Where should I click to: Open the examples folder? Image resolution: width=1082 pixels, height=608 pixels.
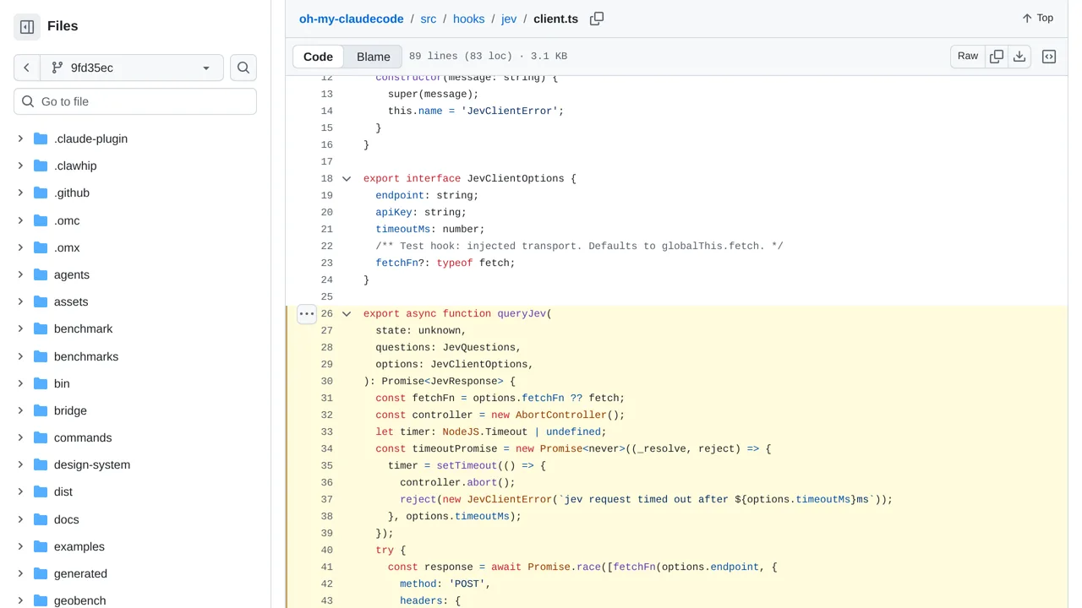[x=79, y=546]
